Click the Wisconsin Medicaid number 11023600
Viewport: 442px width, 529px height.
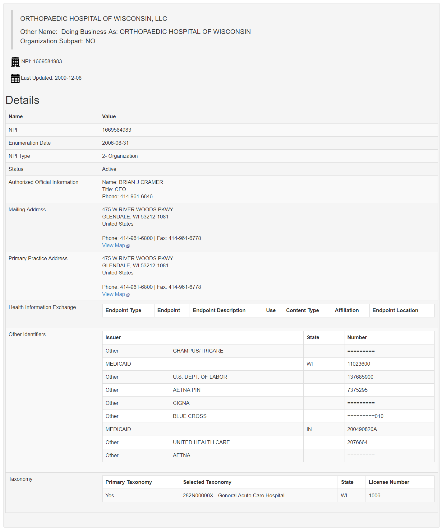point(358,364)
